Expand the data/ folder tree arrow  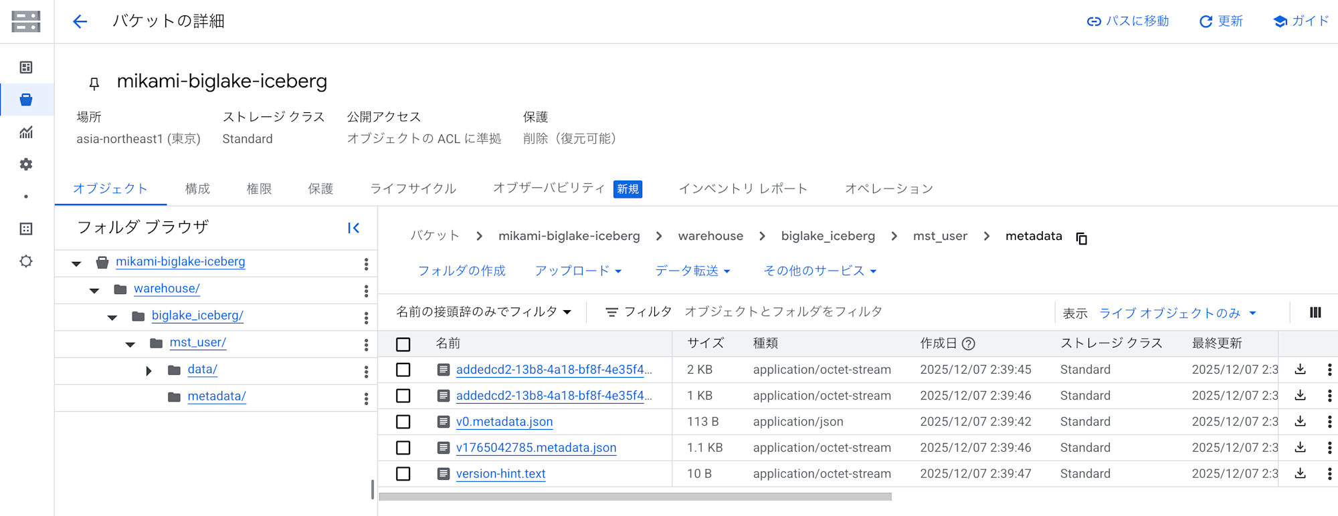tap(149, 371)
